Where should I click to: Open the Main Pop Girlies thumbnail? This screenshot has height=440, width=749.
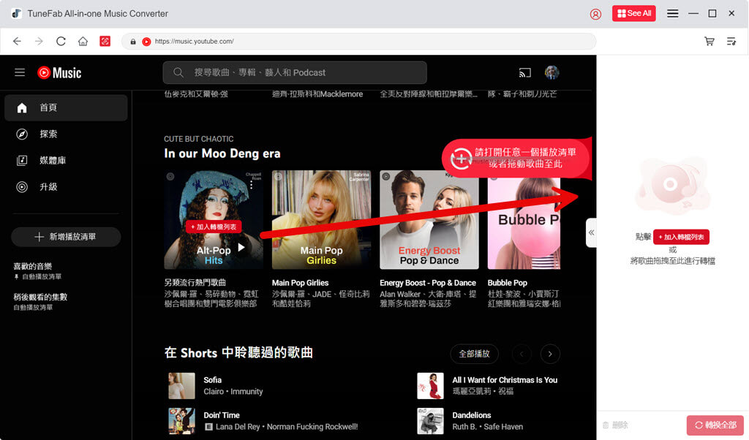[322, 220]
